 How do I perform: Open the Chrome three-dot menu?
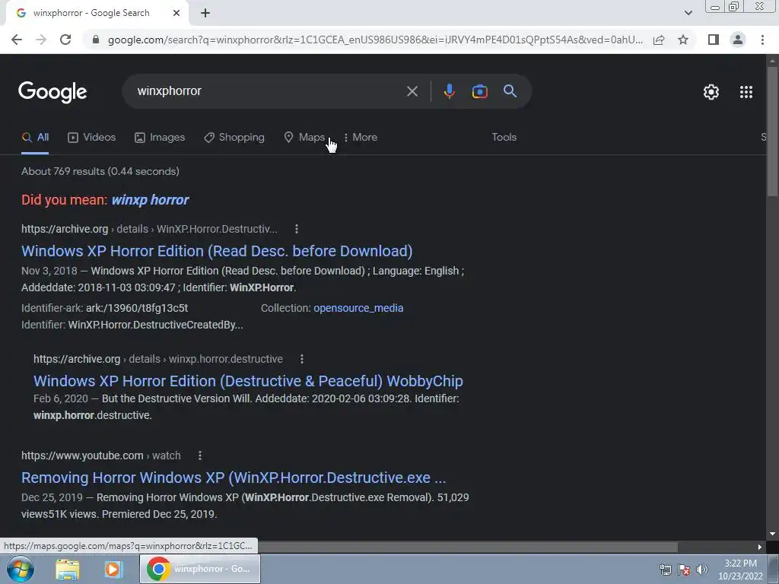(762, 40)
